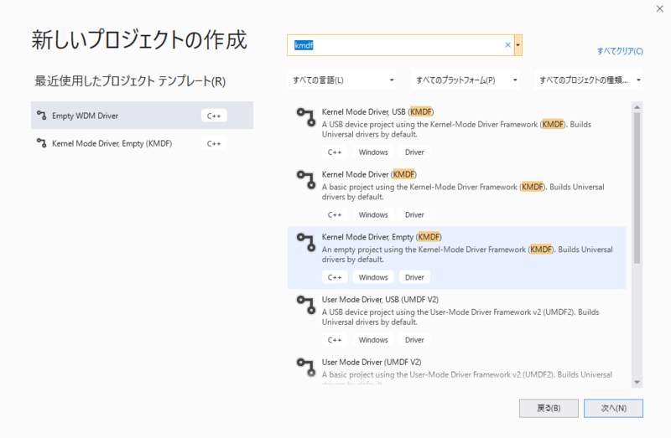Click the Driver tag under User Mode Driver, USB
The height and width of the screenshot is (438, 671).
tap(414, 340)
